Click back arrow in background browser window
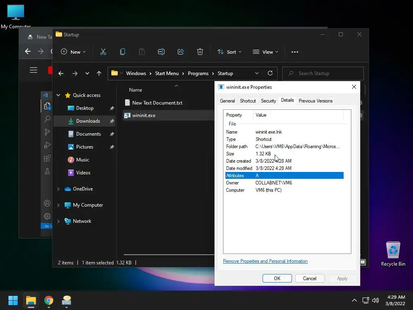This screenshot has height=310, width=413. tap(28, 51)
